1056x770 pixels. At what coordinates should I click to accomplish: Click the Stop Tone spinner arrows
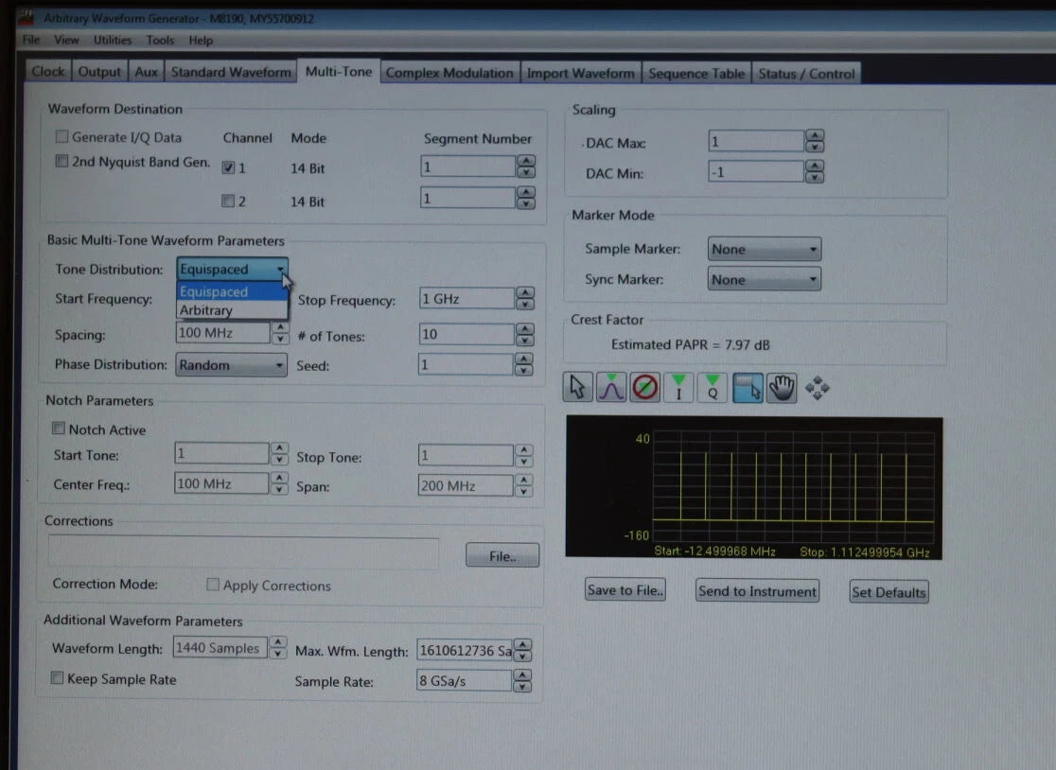(523, 456)
